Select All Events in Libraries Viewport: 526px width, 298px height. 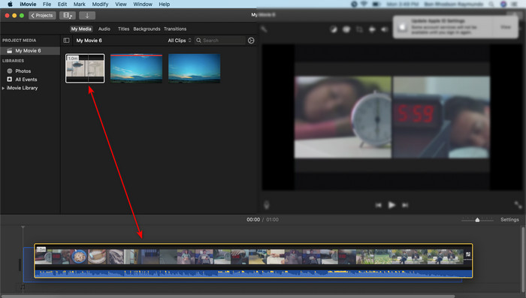[x=22, y=80]
